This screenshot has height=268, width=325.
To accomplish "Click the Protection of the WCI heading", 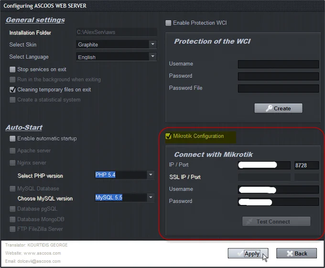I will tap(212, 42).
